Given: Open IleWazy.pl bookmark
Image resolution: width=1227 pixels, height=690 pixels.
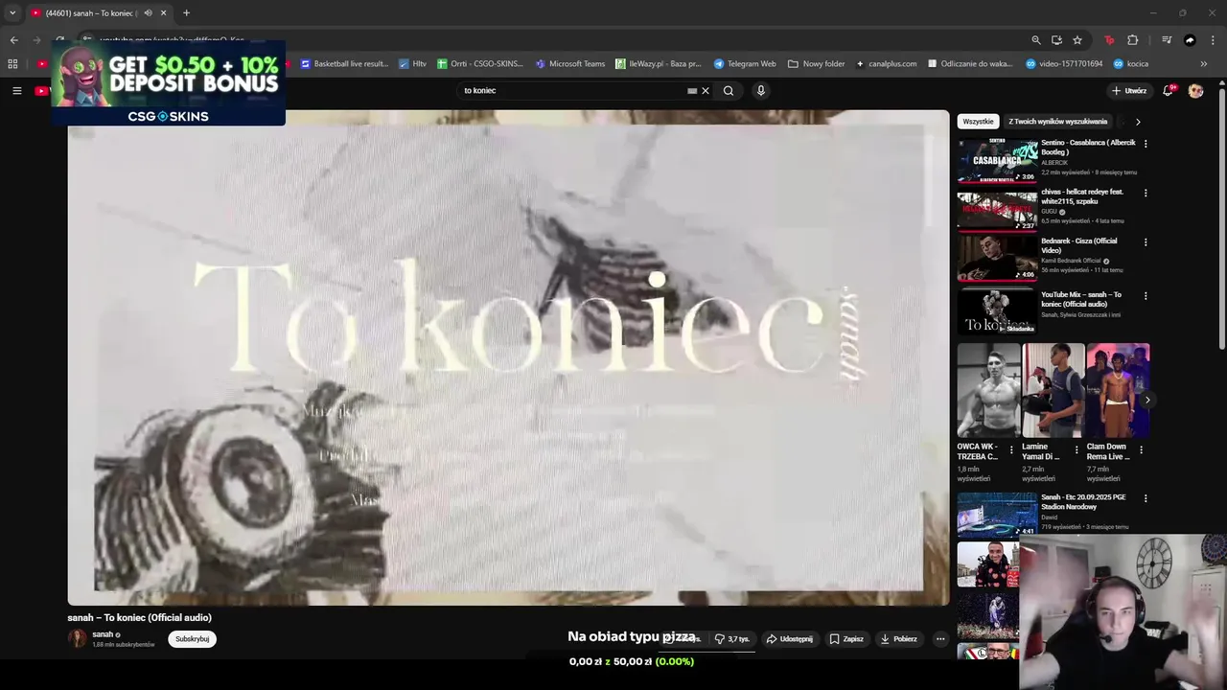Looking at the screenshot, I should pos(659,64).
